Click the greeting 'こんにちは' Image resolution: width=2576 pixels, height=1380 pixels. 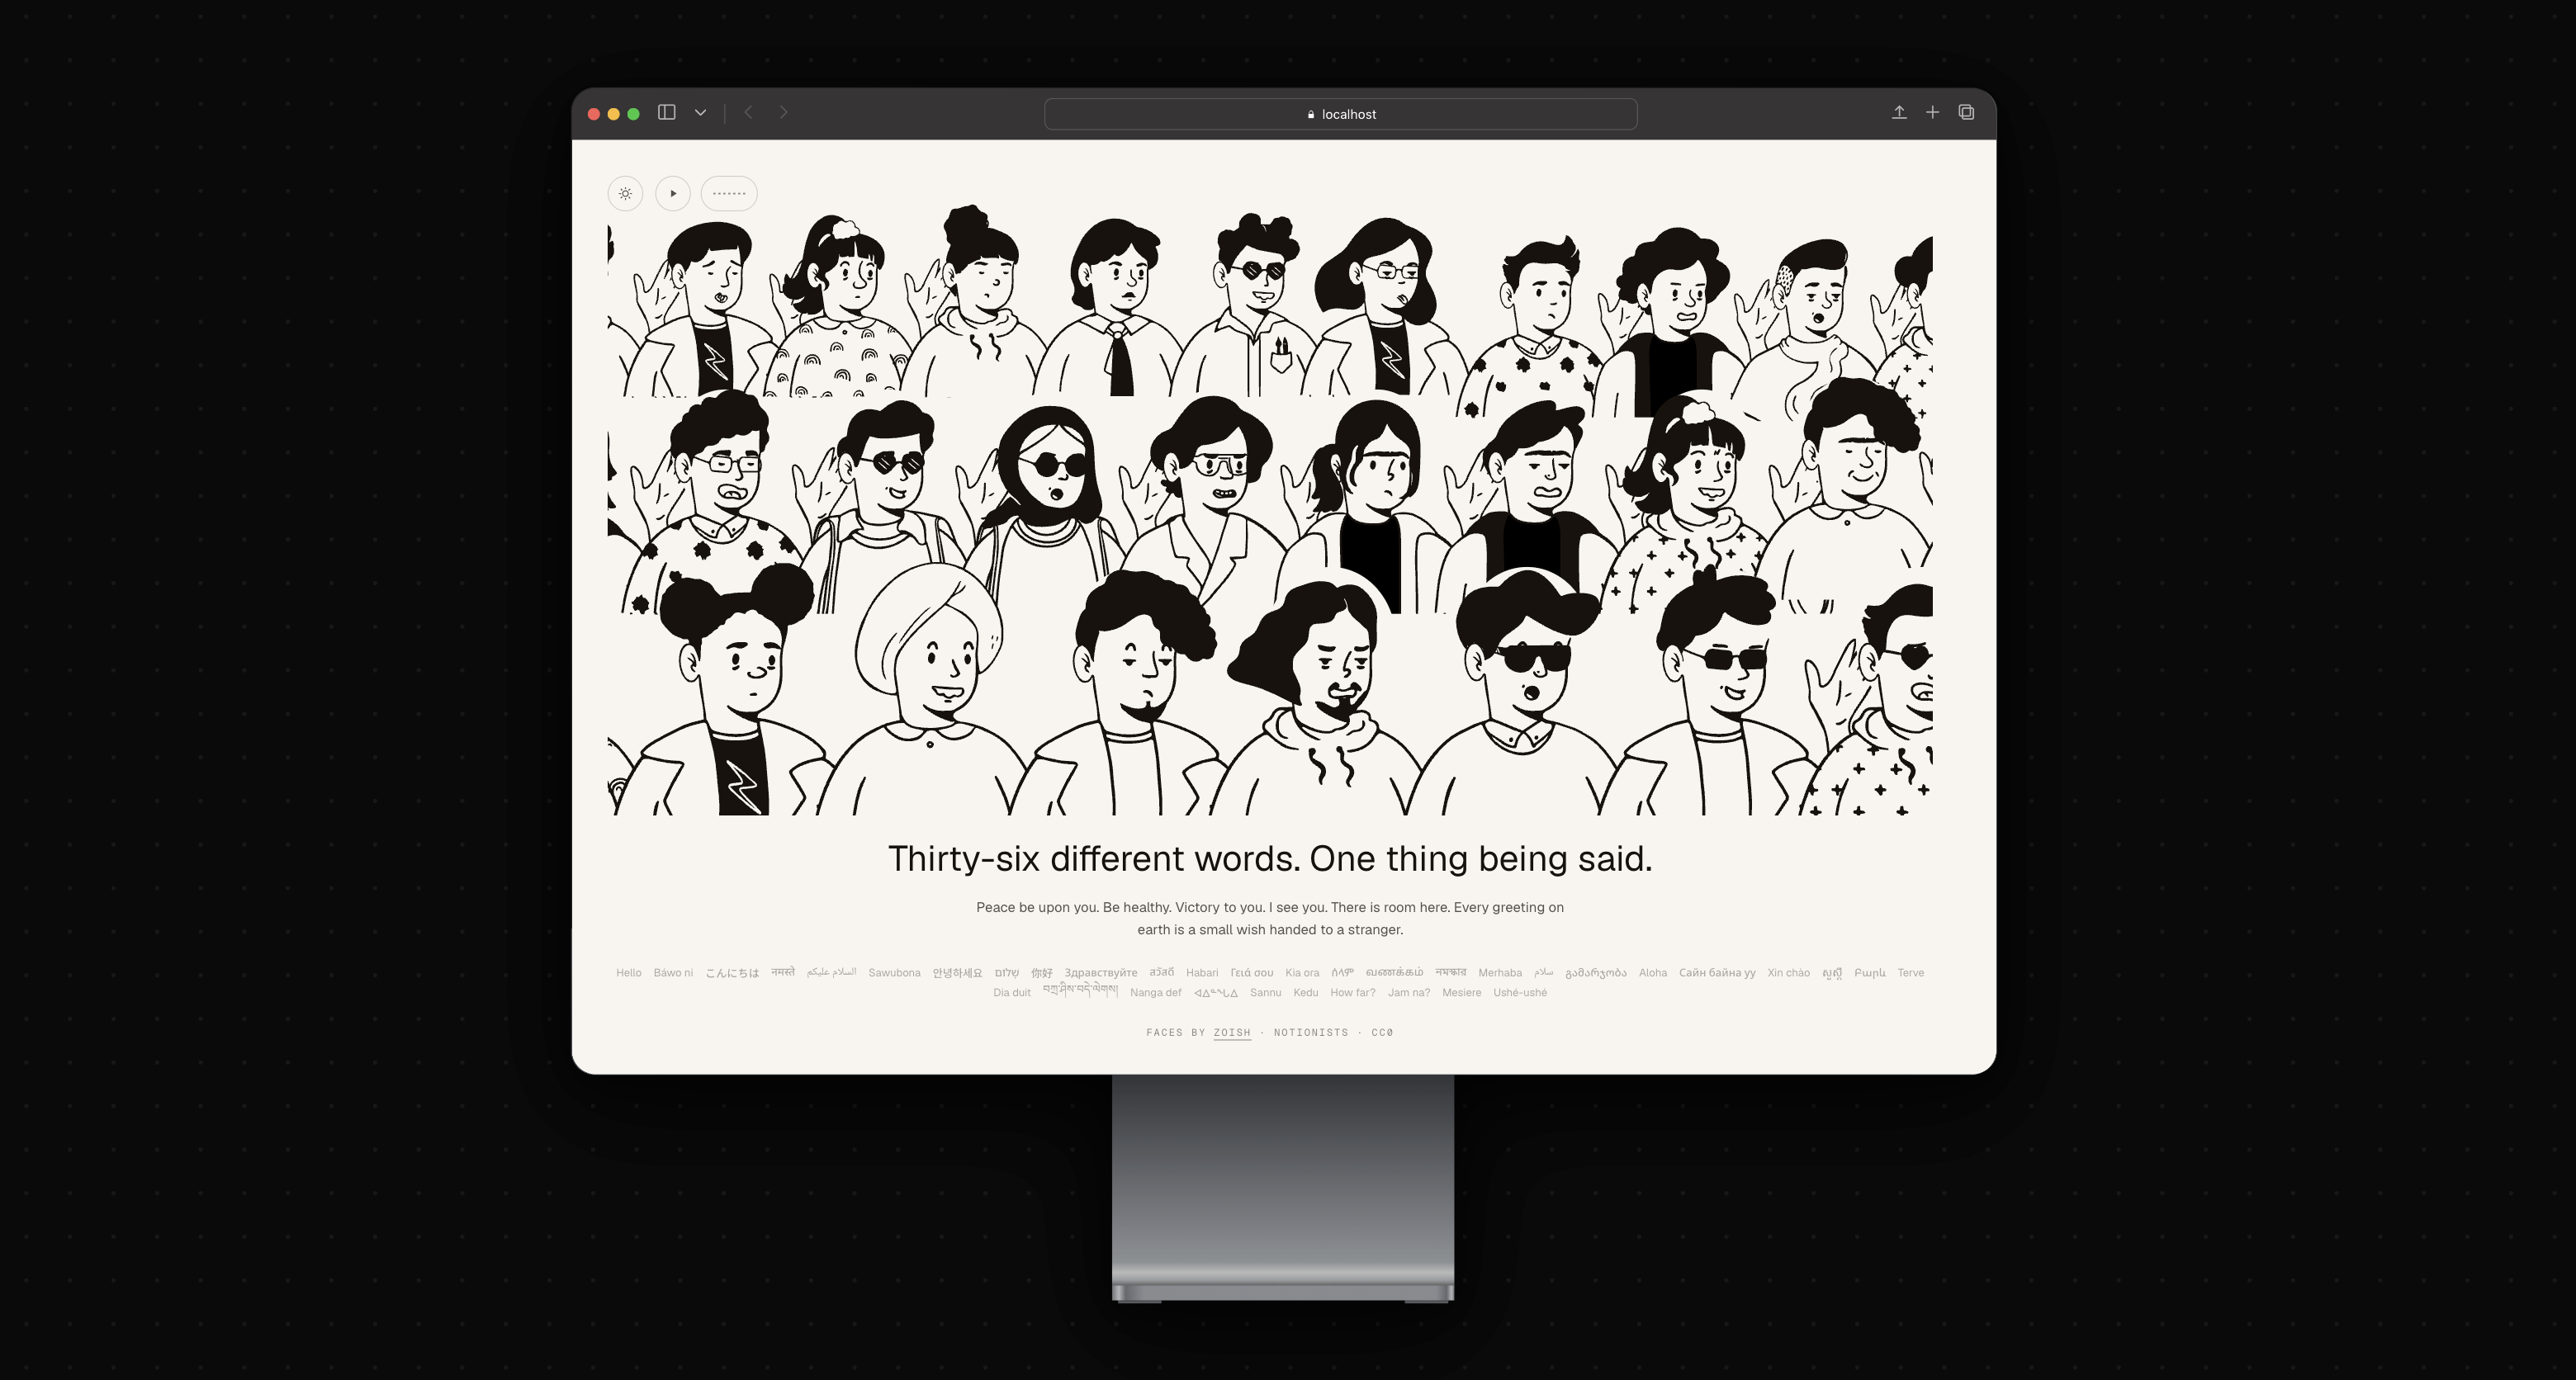coord(732,973)
